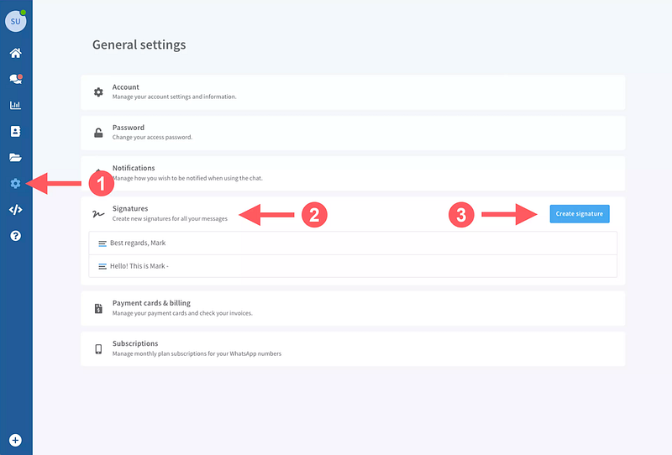Viewport: 672px width, 455px height.
Task: Open the analytics bar chart icon
Action: [x=15, y=105]
